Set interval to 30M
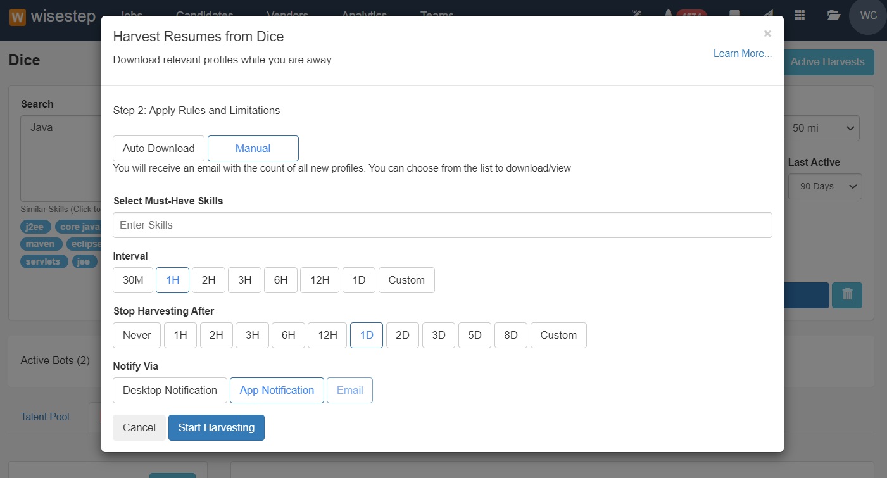This screenshot has width=887, height=478. click(x=133, y=280)
